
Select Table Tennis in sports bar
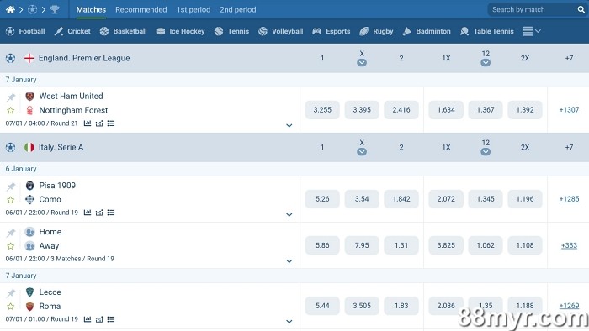click(487, 31)
